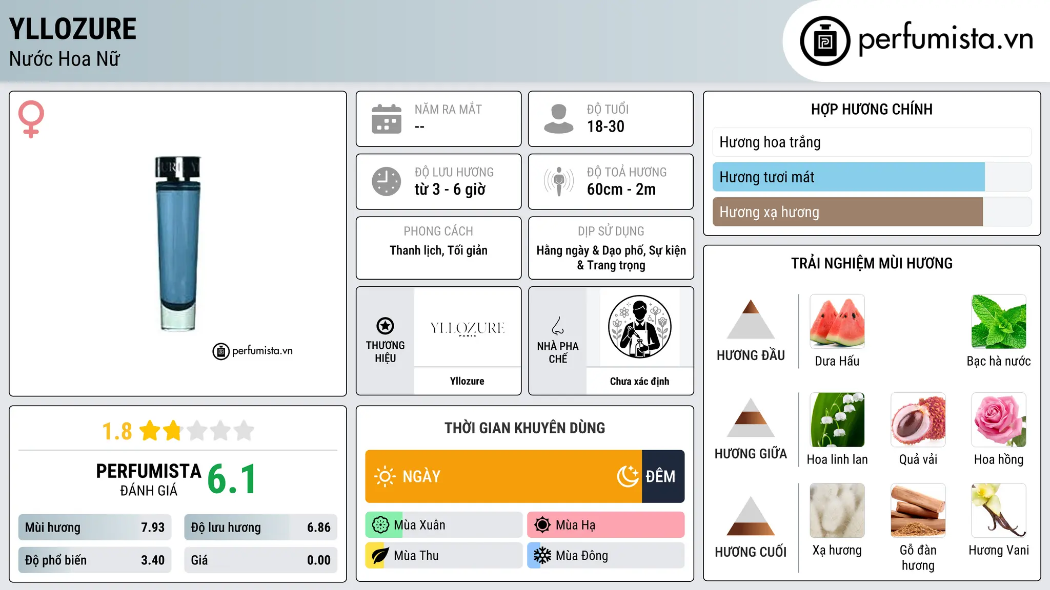Click the nose icon above Nhà pha chế
Screen dimensions: 1050x590
click(x=558, y=326)
